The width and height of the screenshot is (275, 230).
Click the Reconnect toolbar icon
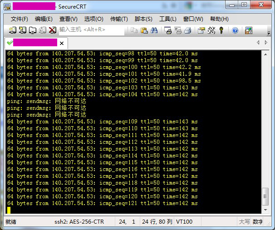click(x=43, y=30)
